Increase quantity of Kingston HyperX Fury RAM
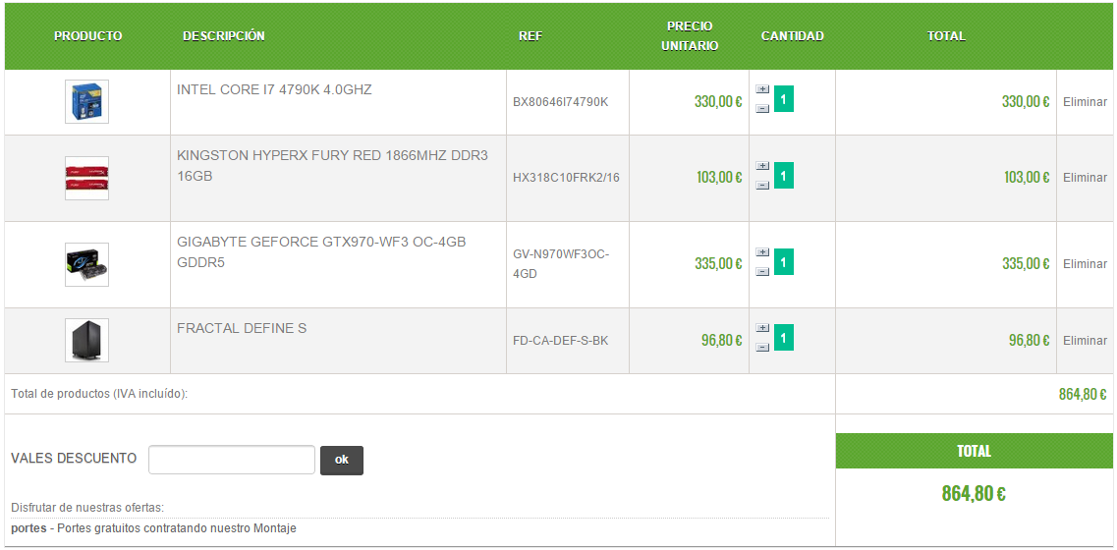This screenshot has height=550, width=1117. point(762,166)
